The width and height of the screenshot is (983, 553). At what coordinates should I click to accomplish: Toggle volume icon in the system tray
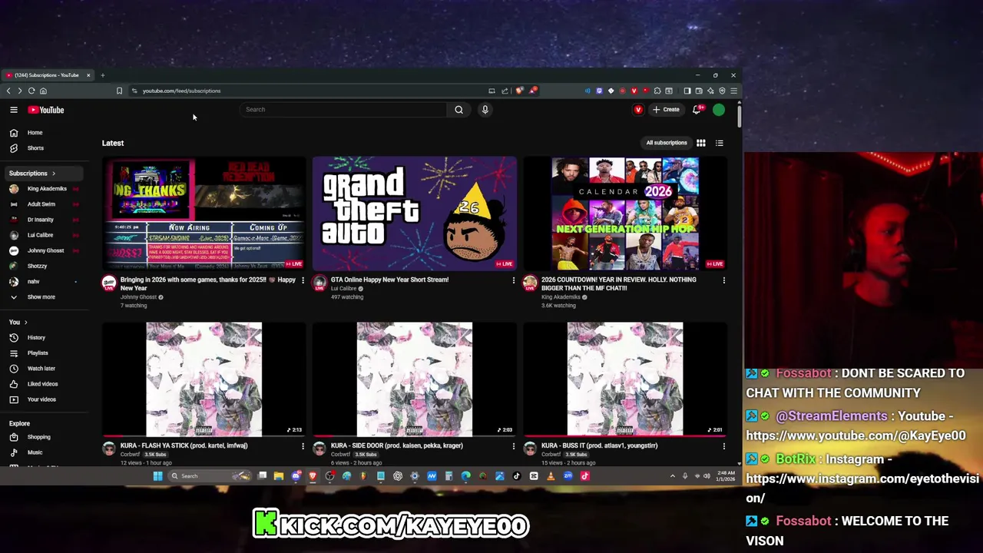click(707, 476)
